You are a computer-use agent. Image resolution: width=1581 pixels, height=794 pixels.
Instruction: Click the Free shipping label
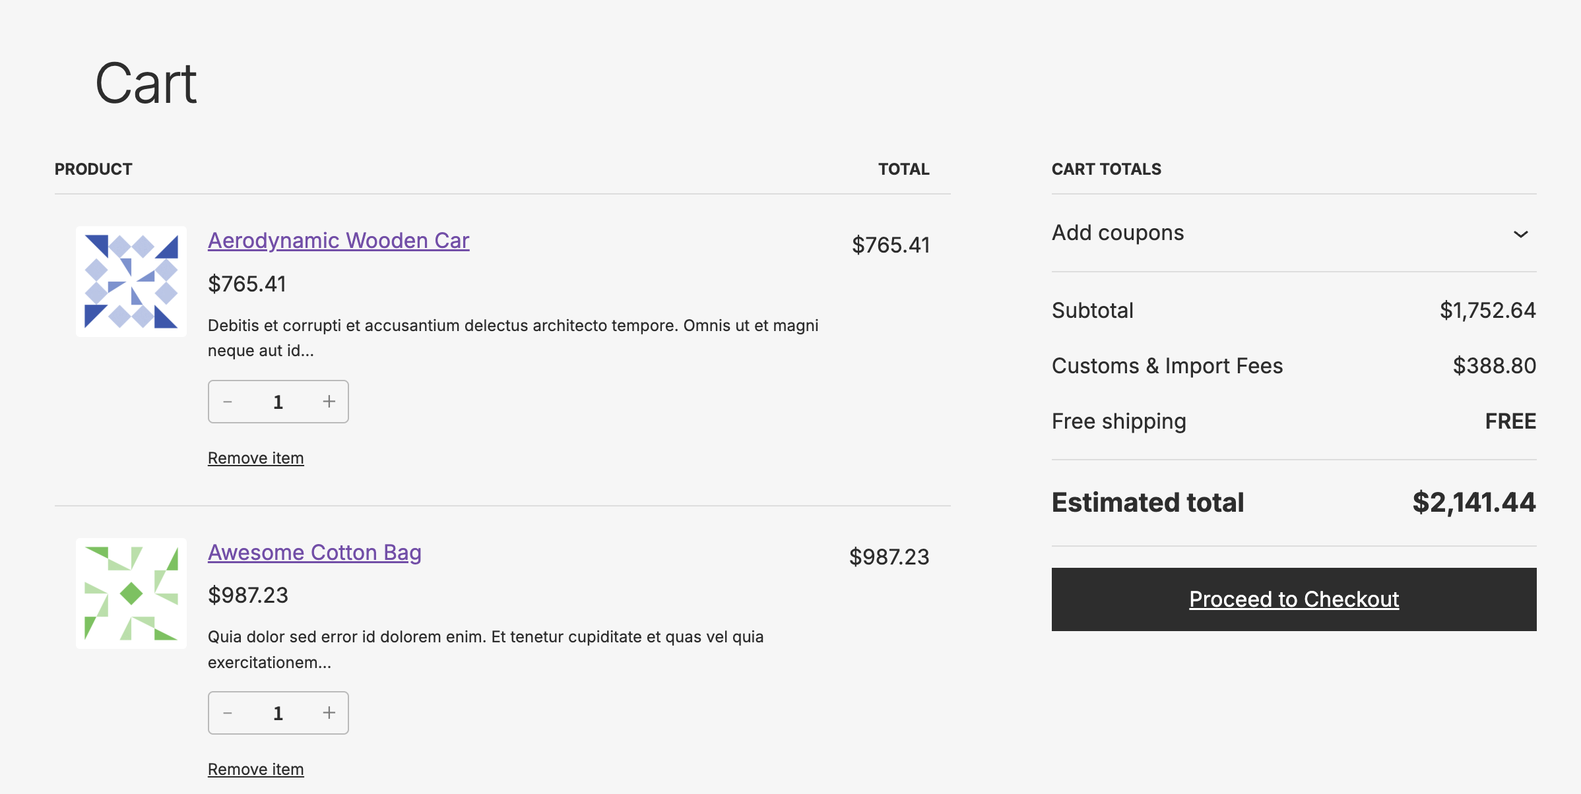(1118, 421)
